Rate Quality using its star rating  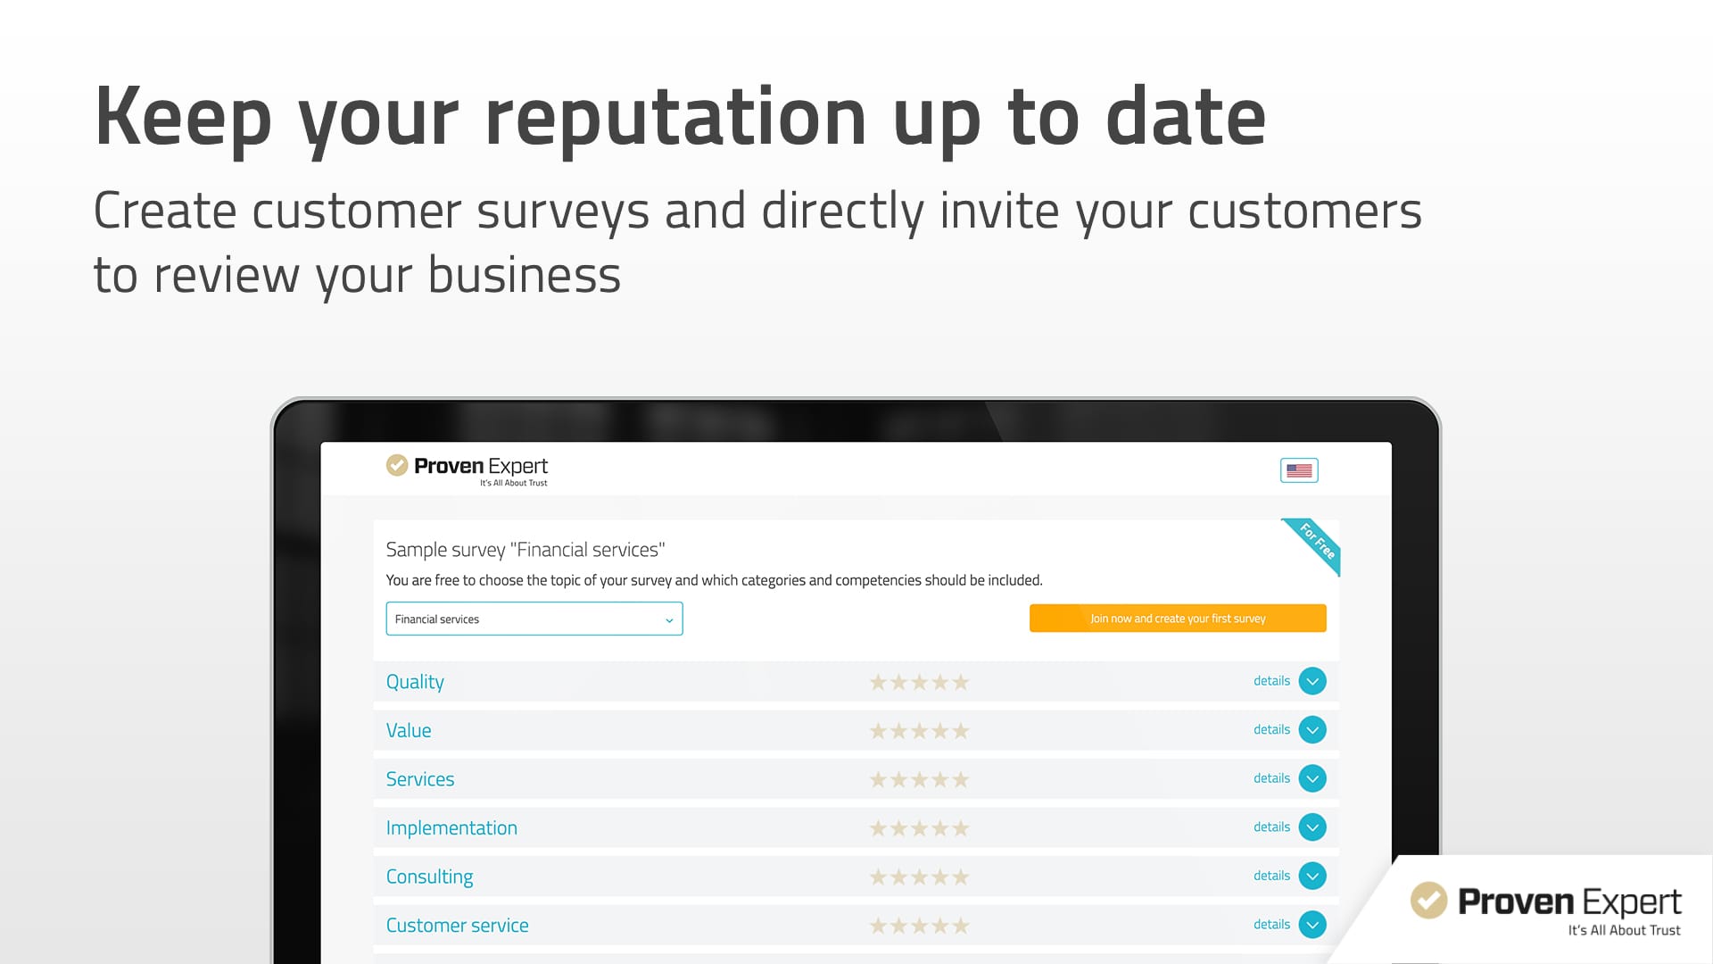click(919, 683)
